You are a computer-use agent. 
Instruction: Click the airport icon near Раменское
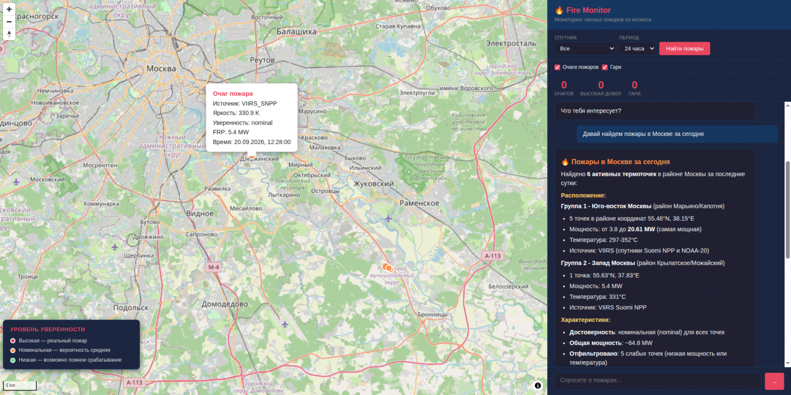[x=388, y=219]
